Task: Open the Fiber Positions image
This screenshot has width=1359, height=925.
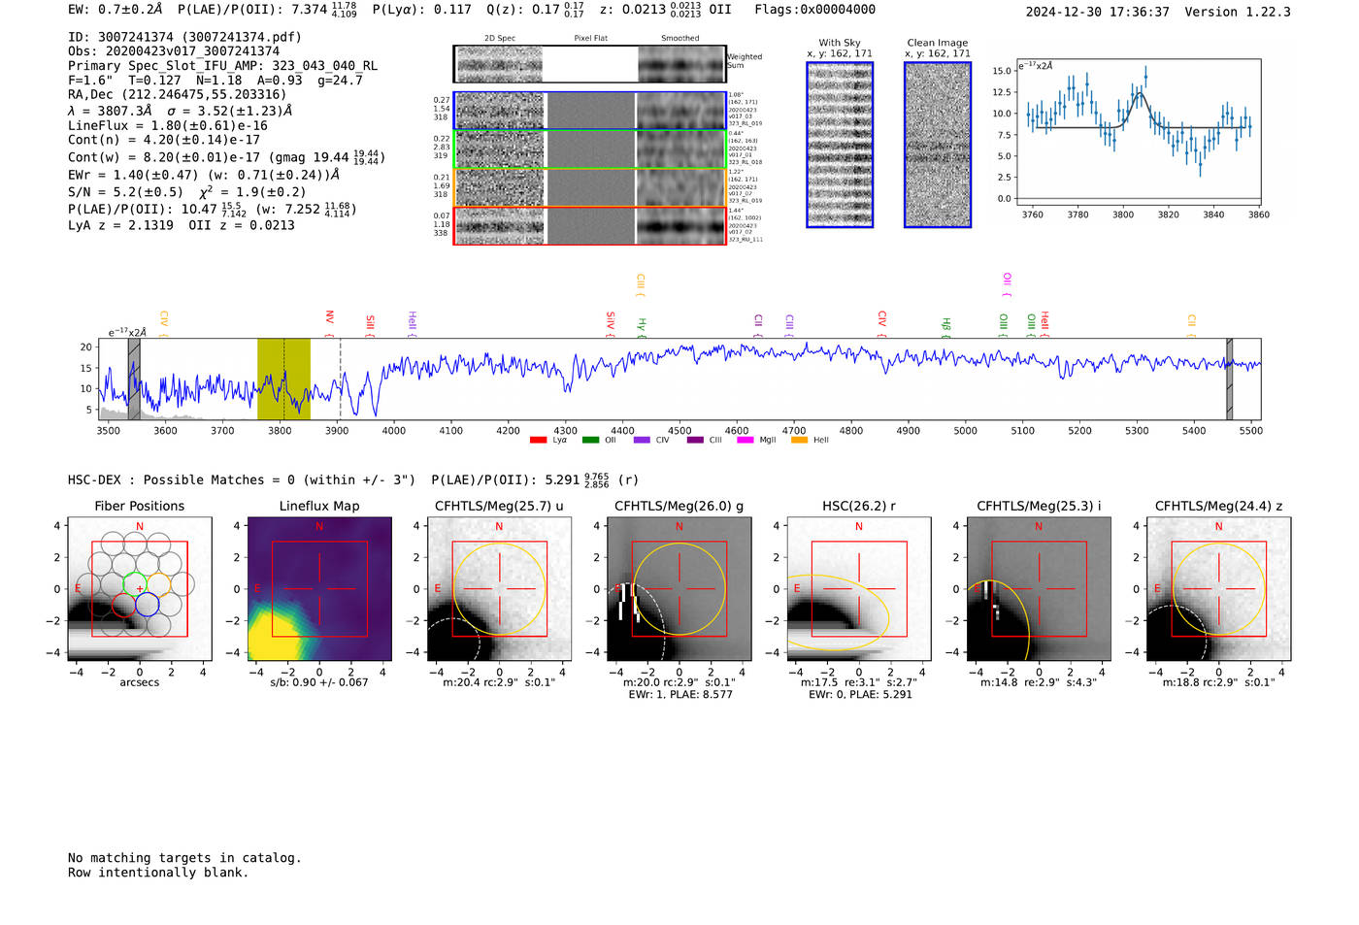Action: point(140,589)
